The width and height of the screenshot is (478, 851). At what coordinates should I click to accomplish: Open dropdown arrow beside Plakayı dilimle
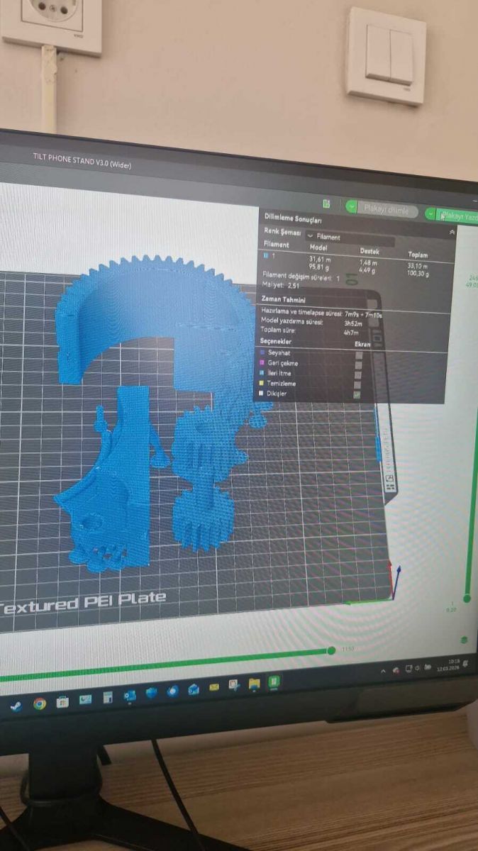point(351,207)
